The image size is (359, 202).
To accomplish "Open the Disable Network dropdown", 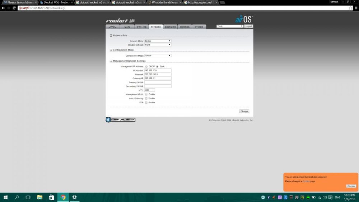I will point(158,44).
